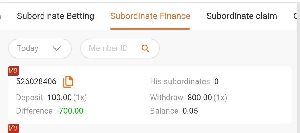Click the (1x) count beside Deposit
The image size is (300, 133).
coord(80,98)
